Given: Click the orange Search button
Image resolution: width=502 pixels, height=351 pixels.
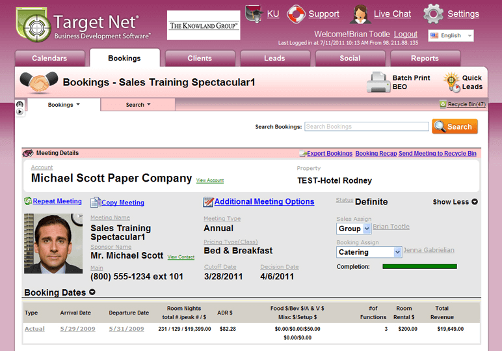Looking at the screenshot, I should (455, 126).
